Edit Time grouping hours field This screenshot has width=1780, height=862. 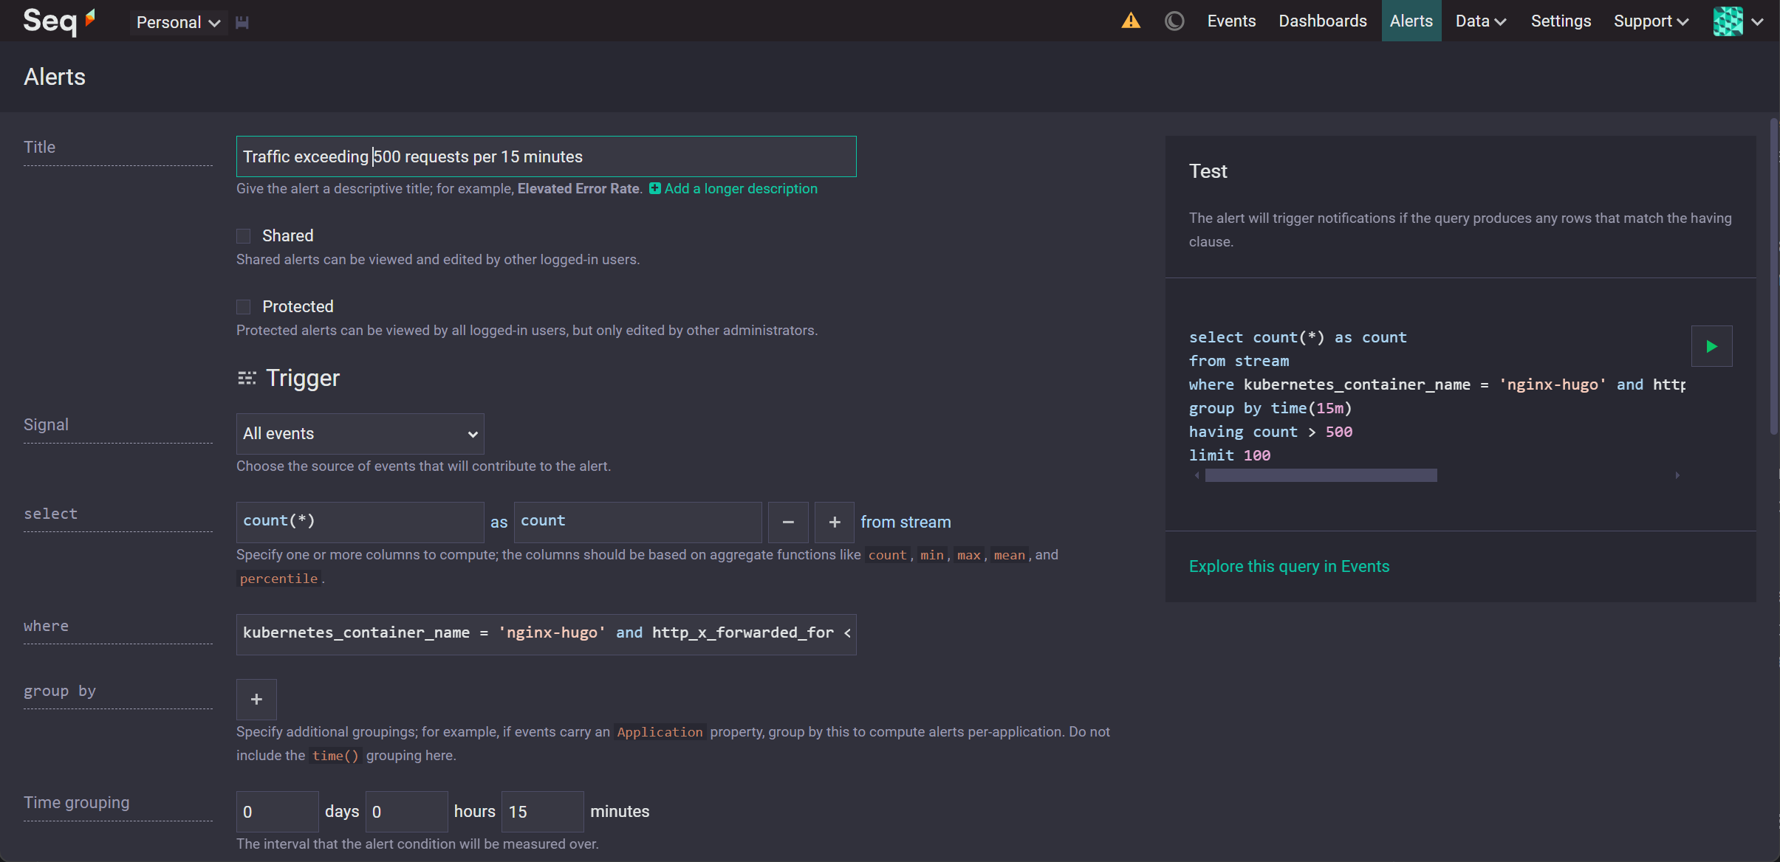click(x=406, y=812)
